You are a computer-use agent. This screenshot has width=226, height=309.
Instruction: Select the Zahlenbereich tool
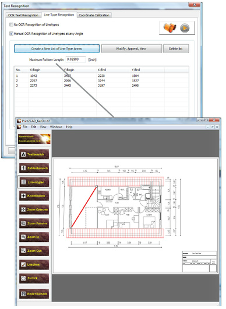tap(34, 168)
